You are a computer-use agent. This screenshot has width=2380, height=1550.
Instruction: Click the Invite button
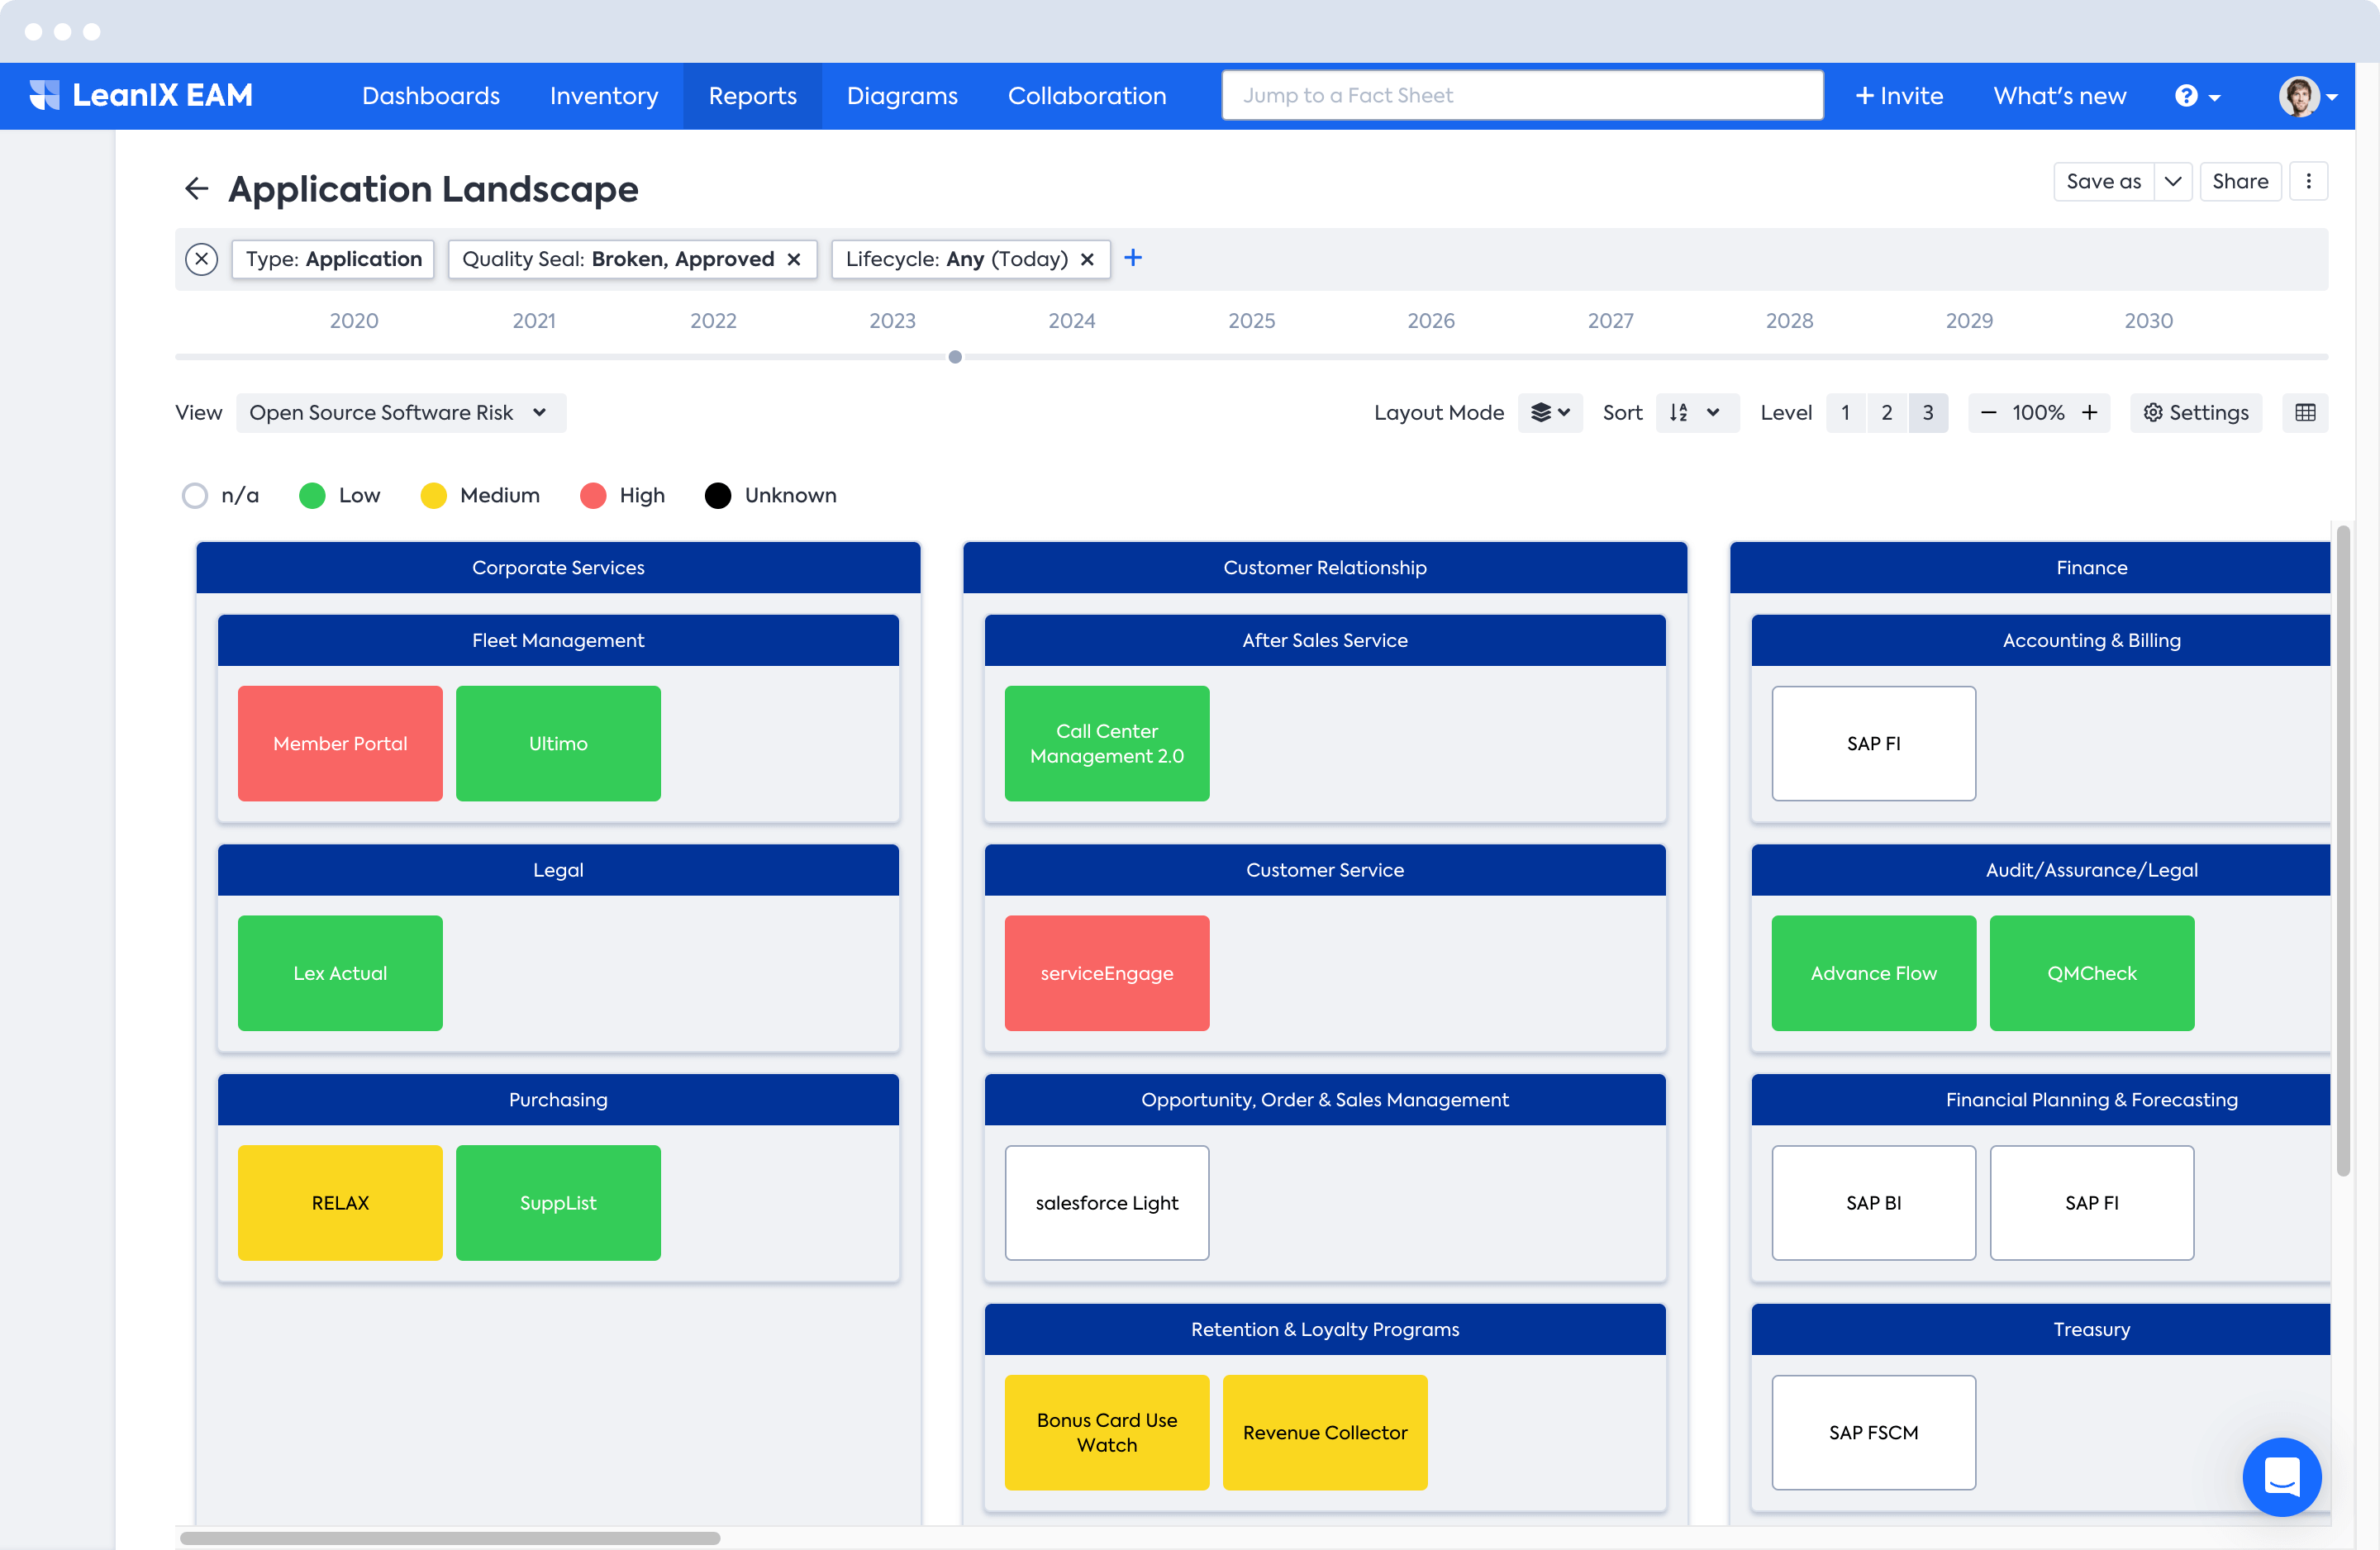point(1898,96)
